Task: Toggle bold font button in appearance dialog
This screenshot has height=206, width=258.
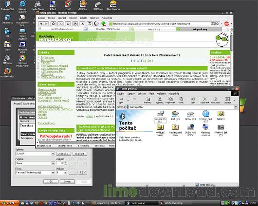Action: (x=80, y=172)
